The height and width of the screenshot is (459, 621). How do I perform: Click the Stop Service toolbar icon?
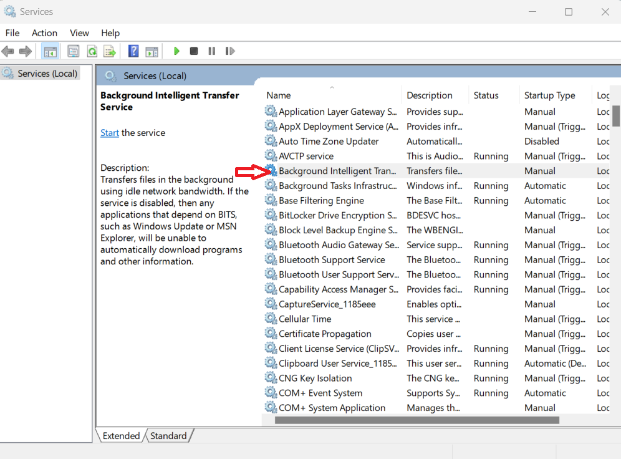[194, 51]
